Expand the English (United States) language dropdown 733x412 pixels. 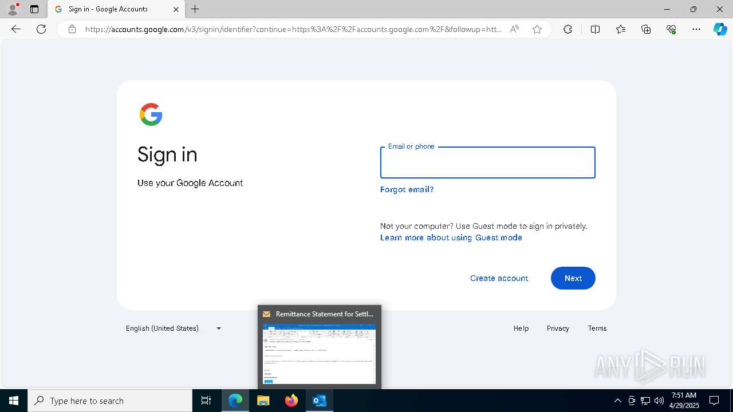(174, 328)
